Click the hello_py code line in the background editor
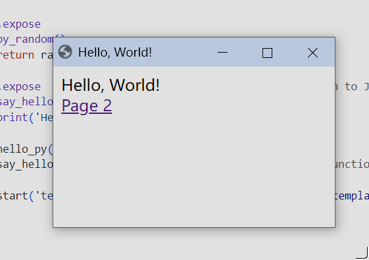 26,149
